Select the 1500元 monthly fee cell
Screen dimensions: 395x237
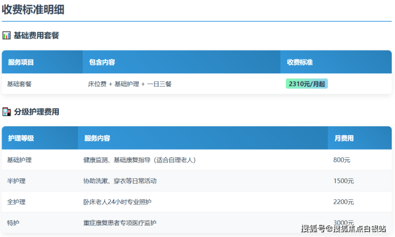click(343, 181)
